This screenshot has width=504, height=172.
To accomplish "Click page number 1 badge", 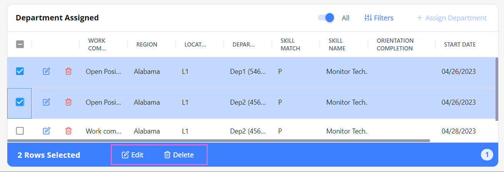I will pyautogui.click(x=487, y=155).
